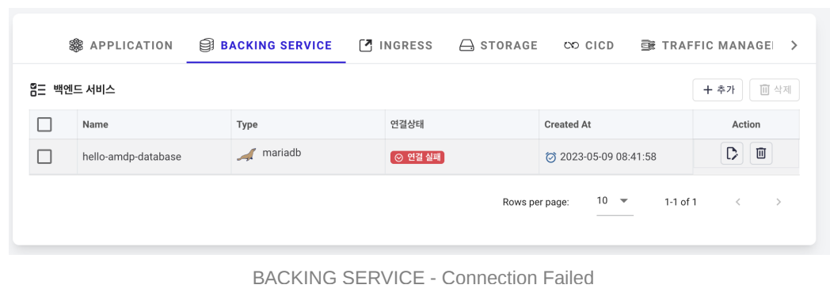Switch to the Application tab
The image size is (830, 300).
click(121, 45)
